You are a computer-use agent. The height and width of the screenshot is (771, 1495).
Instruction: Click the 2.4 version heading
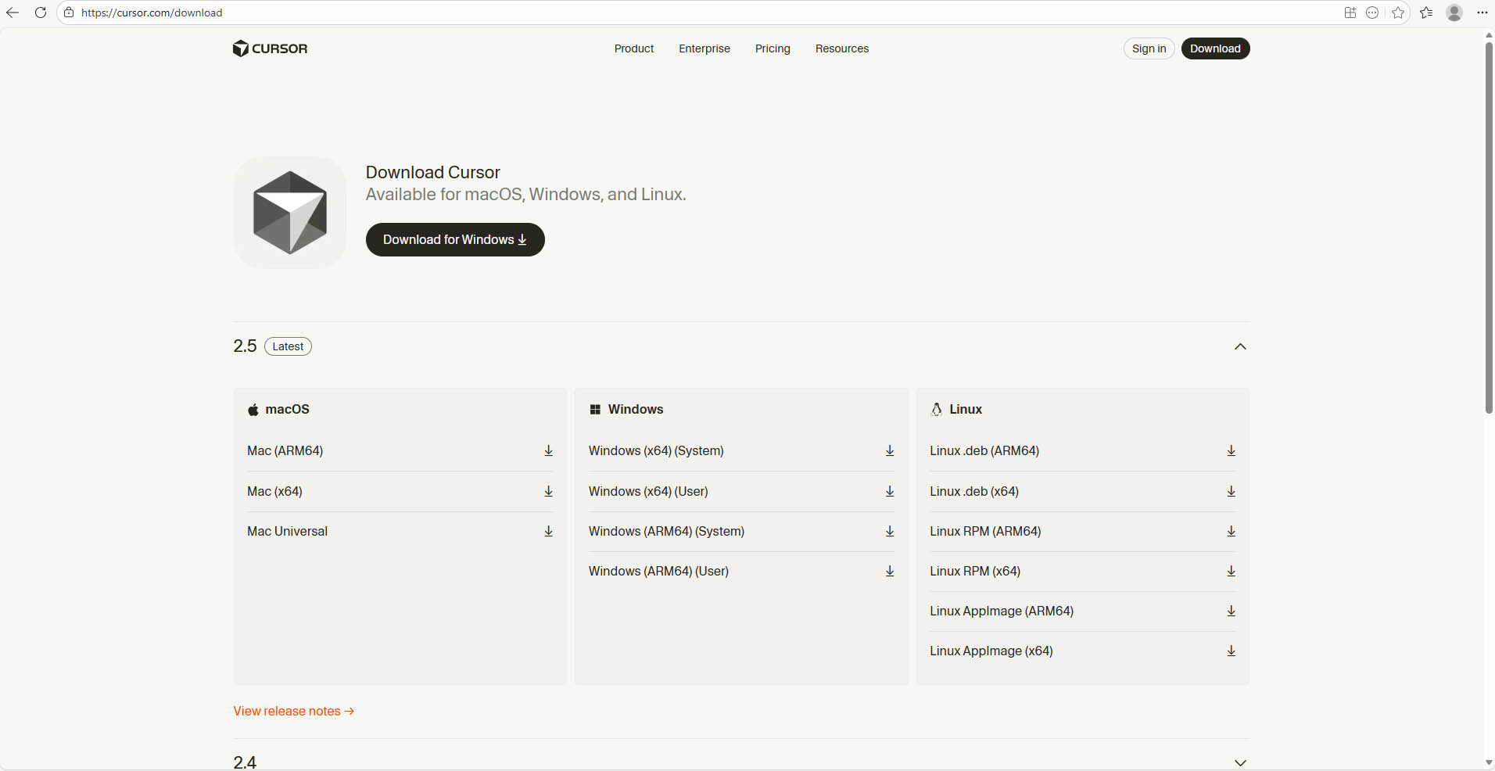pos(245,762)
